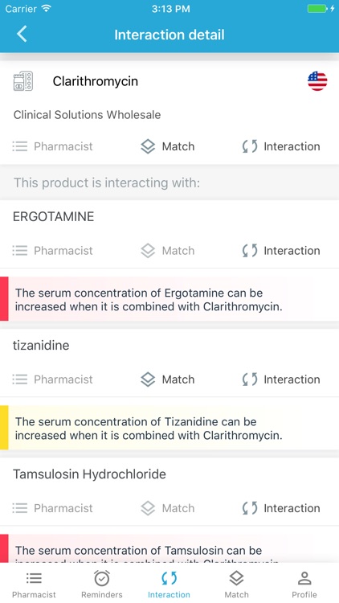Select the Tamsulosin Hydrochloride entry title
The height and width of the screenshot is (603, 339).
coord(89,474)
